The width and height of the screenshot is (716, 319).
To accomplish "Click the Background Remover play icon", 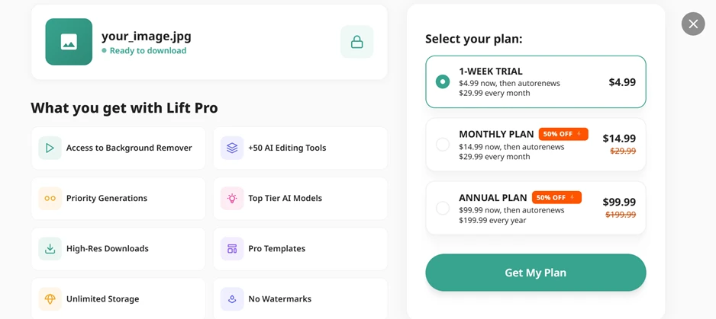I will pos(50,148).
